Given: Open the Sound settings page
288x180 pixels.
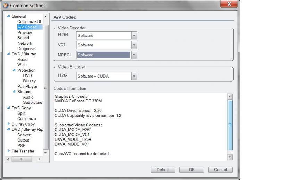Looking at the screenshot, I should click(x=23, y=38).
